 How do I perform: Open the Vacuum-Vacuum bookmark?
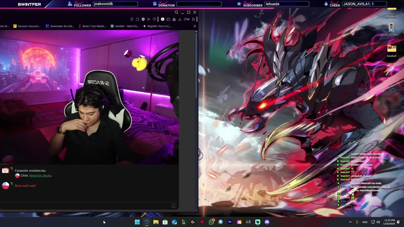(x=27, y=26)
